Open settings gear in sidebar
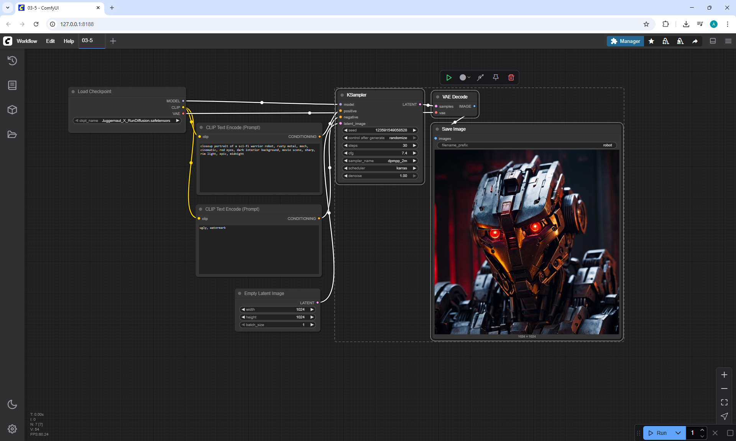Screen dimensions: 736x441 tap(12, 429)
